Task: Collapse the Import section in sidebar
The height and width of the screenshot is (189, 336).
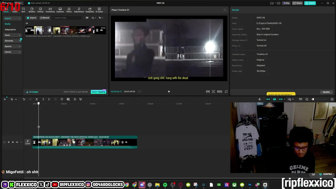Action: (12, 18)
